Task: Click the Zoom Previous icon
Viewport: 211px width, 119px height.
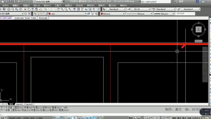Action: [70, 9]
